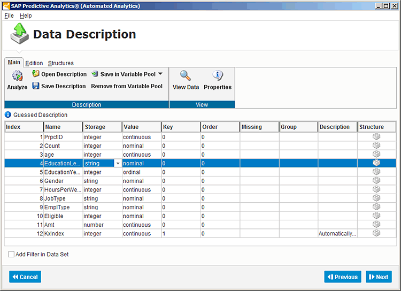Select the PrpctID name cell
This screenshot has width=401, height=291.
coord(63,137)
